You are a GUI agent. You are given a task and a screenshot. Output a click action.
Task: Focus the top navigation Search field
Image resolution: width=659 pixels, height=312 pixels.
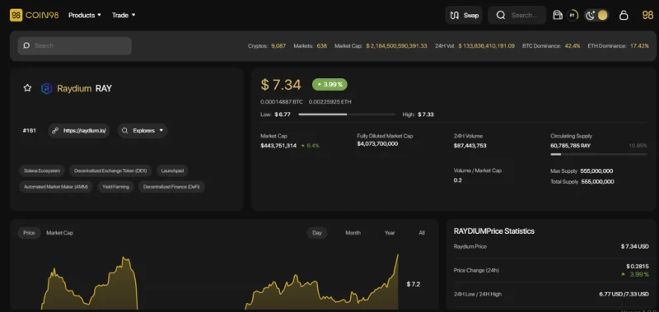click(x=517, y=15)
